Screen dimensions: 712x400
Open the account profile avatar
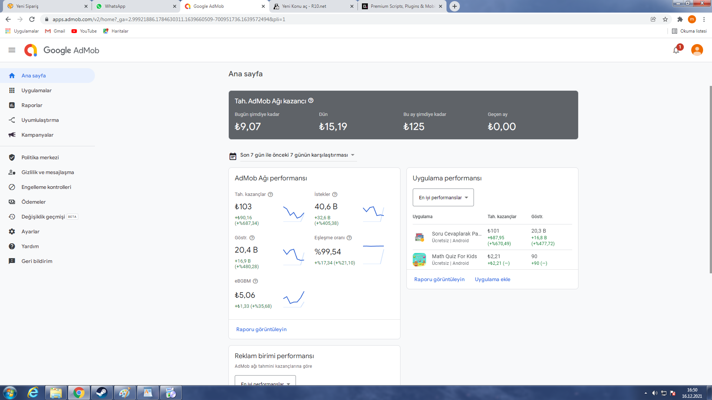(x=697, y=50)
